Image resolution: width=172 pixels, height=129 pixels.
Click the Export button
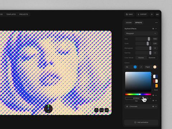(x=142, y=14)
